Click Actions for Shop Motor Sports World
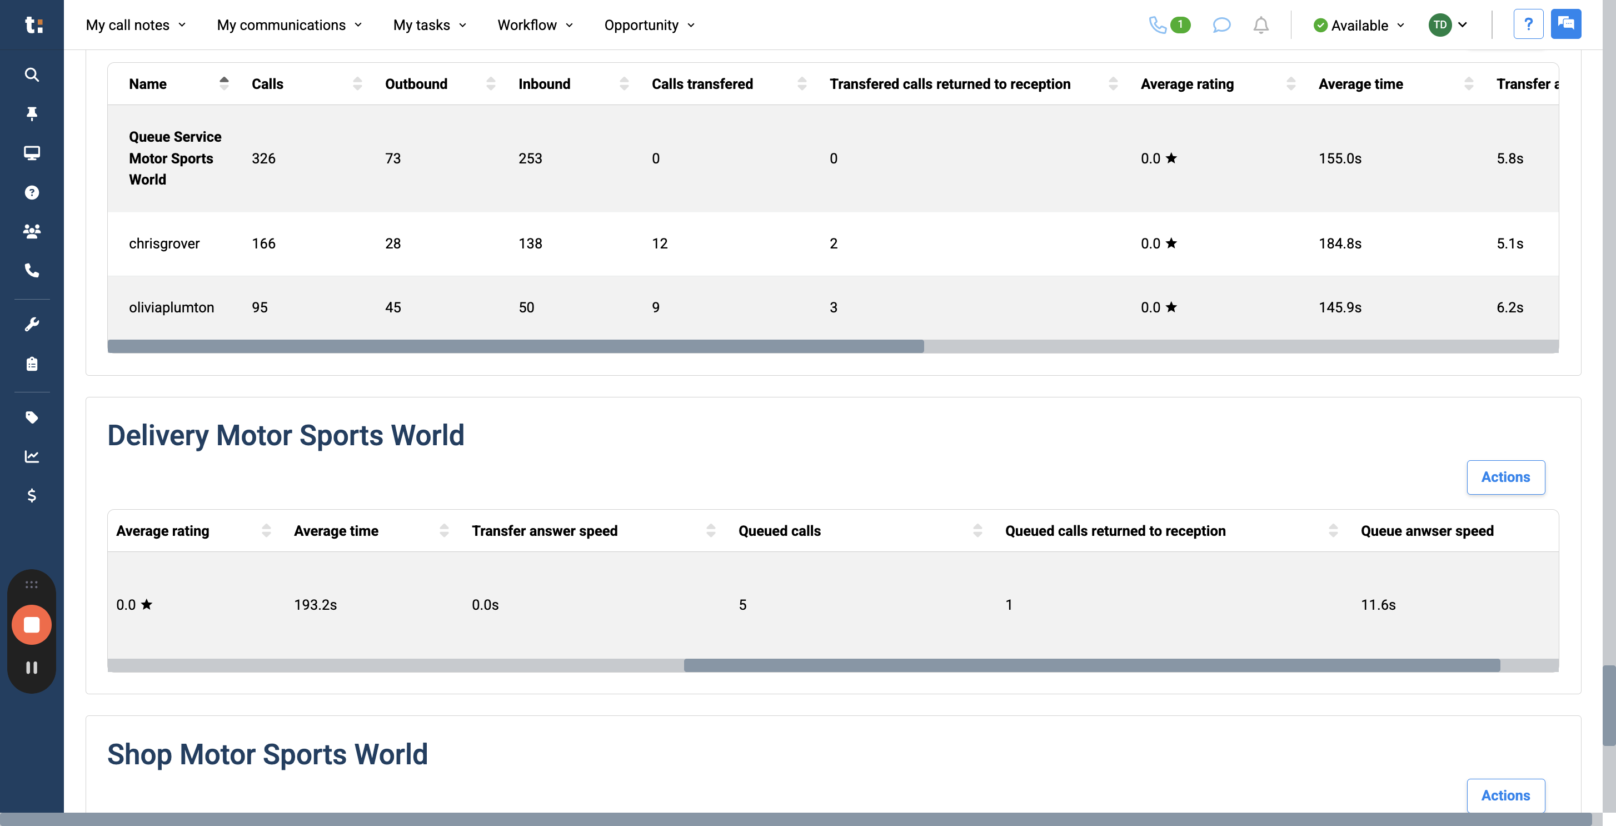This screenshot has height=826, width=1616. point(1505,795)
